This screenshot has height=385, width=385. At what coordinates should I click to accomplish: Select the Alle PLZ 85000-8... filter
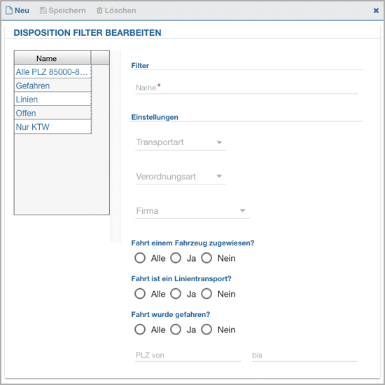pyautogui.click(x=52, y=72)
